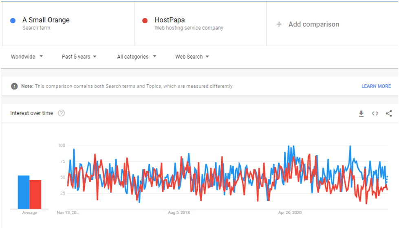Share the Interest over time chart
399x229 pixels.
(389, 114)
